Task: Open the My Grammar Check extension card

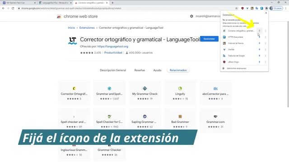Action: (x=144, y=93)
